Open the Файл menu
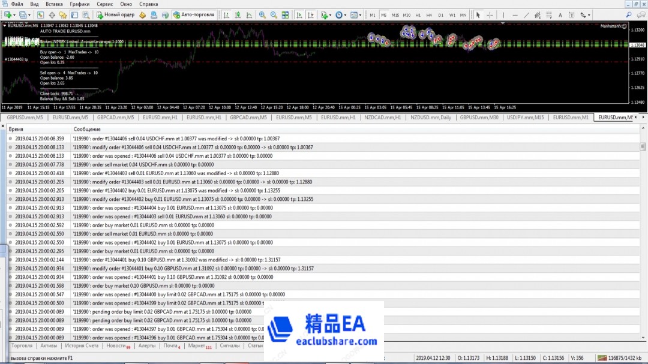The height and width of the screenshot is (364, 648). [17, 4]
